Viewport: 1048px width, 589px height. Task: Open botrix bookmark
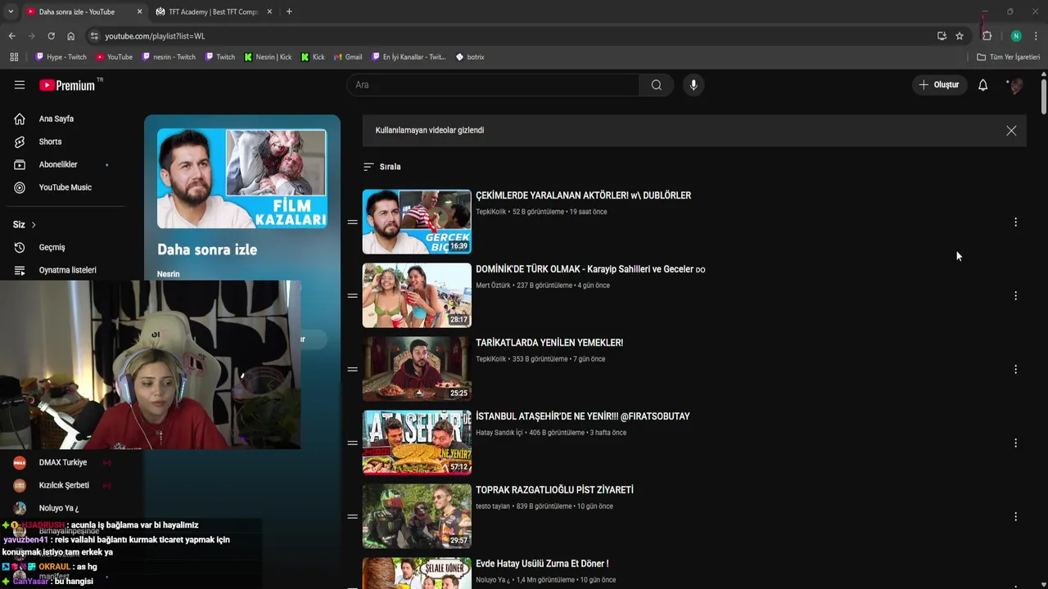(470, 57)
